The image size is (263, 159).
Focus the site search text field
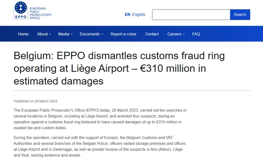click(x=191, y=15)
